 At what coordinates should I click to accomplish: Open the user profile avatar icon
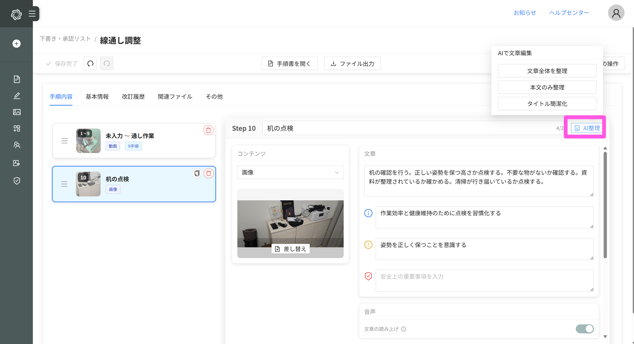pos(616,13)
